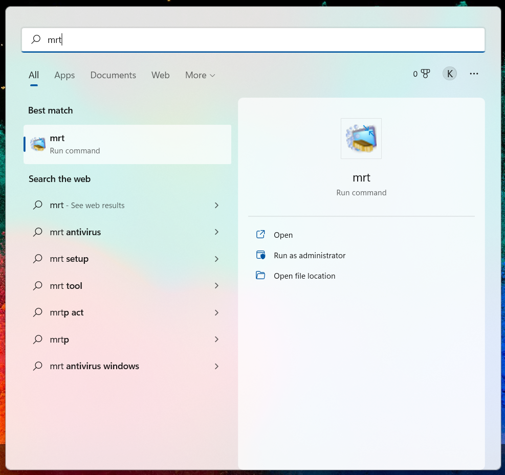Click the 'Run command' label under Best match
505x475 pixels.
click(75, 151)
